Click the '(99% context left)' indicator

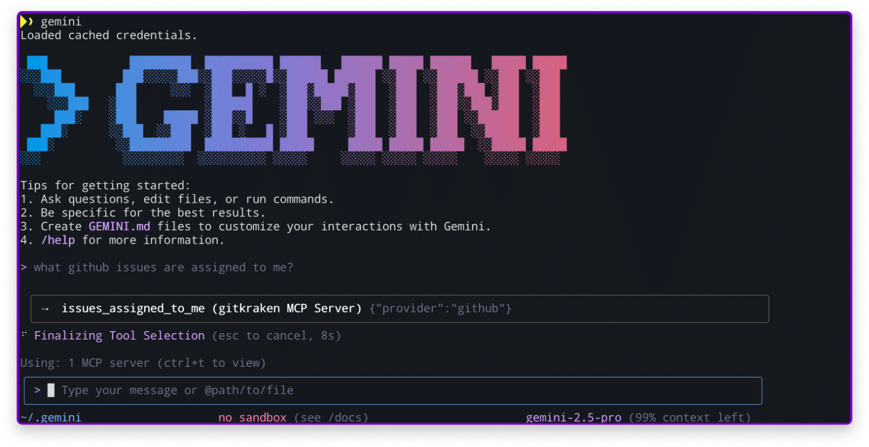[690, 418]
